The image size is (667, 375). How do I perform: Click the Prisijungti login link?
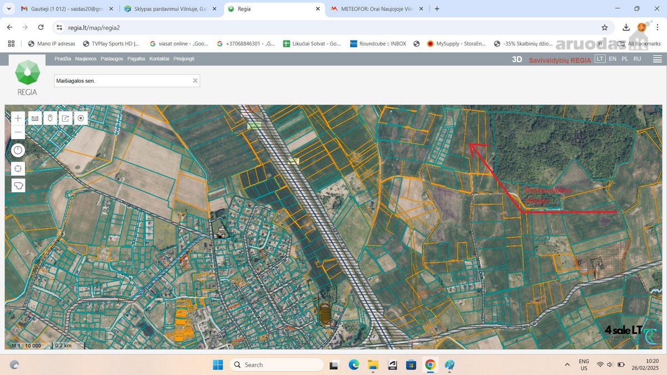(184, 59)
